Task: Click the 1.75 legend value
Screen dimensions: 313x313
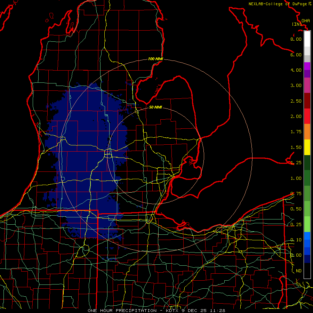Action: pos(296,132)
